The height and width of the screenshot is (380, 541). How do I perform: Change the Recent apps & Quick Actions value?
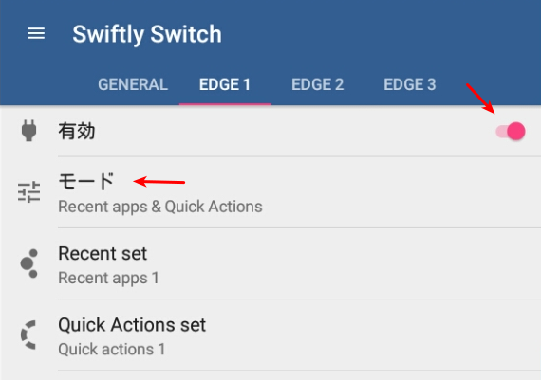pos(160,207)
